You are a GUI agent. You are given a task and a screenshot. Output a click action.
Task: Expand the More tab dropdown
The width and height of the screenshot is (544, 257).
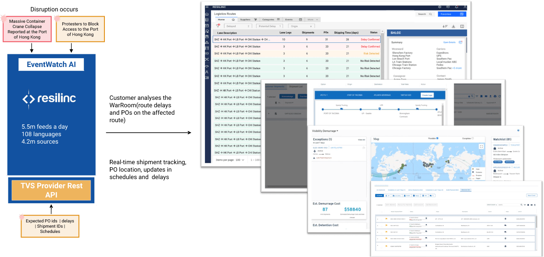pyautogui.click(x=312, y=20)
